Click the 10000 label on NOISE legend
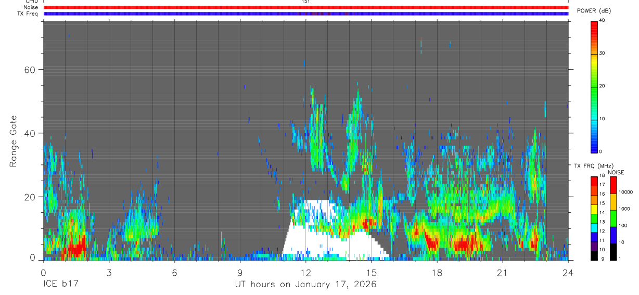 [x=625, y=192]
